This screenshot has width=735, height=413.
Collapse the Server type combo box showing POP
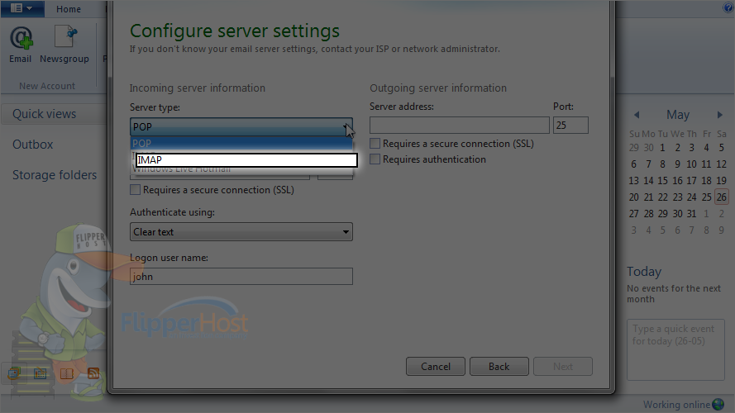pyautogui.click(x=241, y=127)
